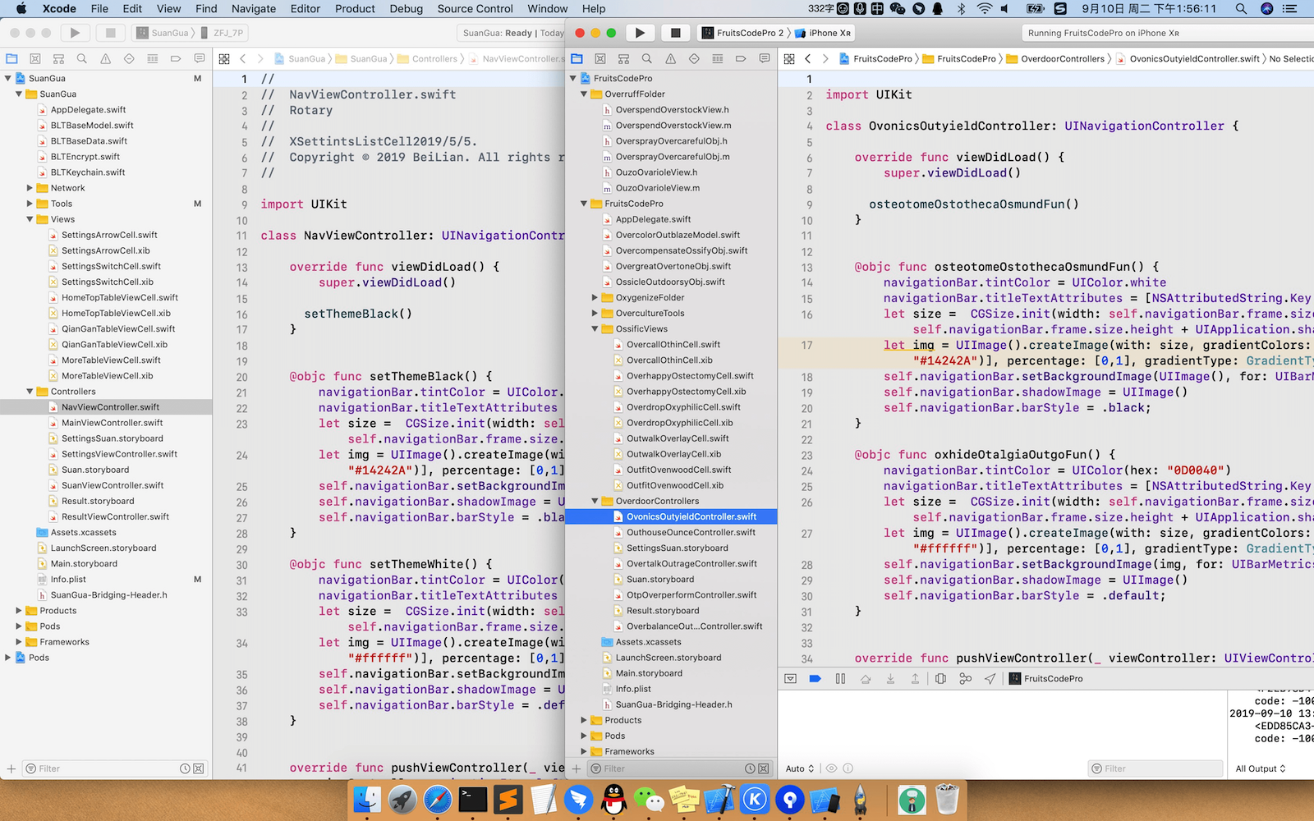This screenshot has width=1314, height=821.
Task: Open the Navigate menu
Action: click(254, 8)
